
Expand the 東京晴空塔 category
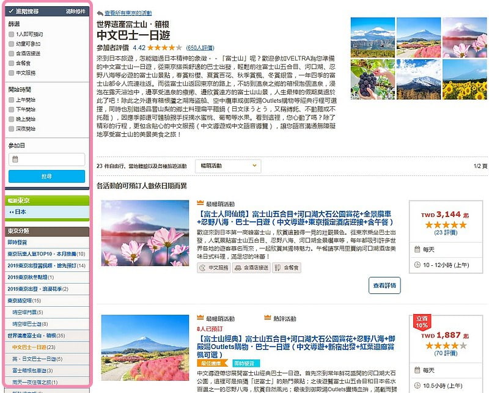(24, 301)
